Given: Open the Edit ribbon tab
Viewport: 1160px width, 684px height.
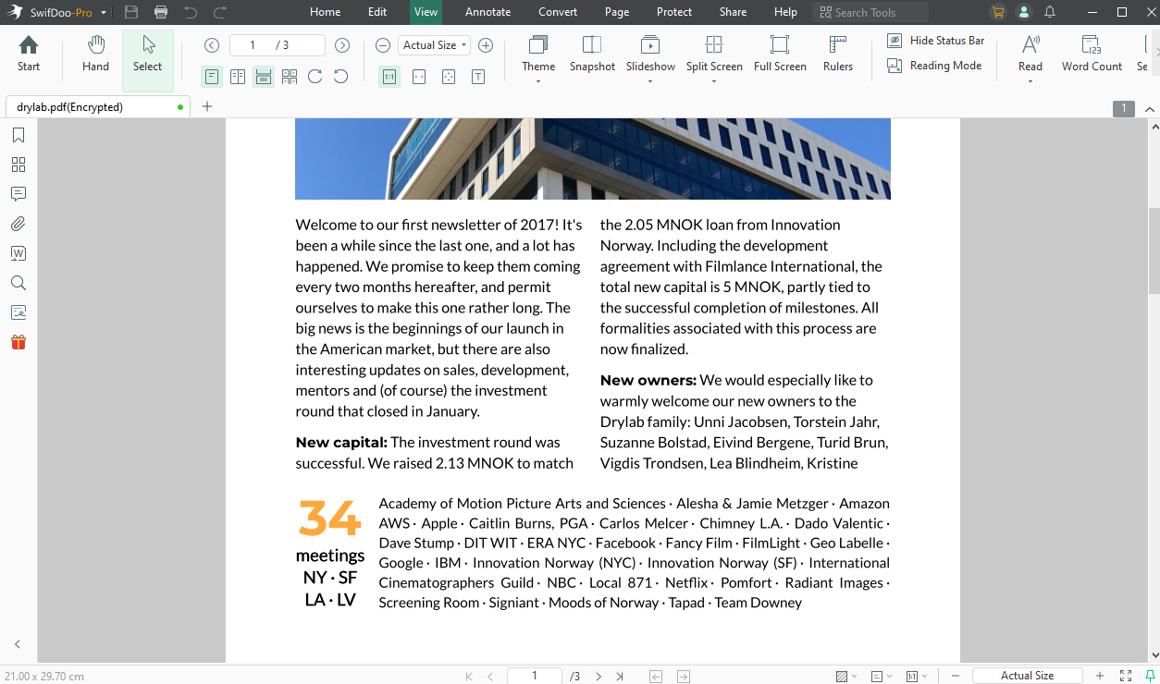Looking at the screenshot, I should [377, 12].
